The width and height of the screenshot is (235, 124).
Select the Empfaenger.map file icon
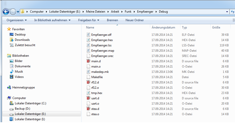pos(88,51)
